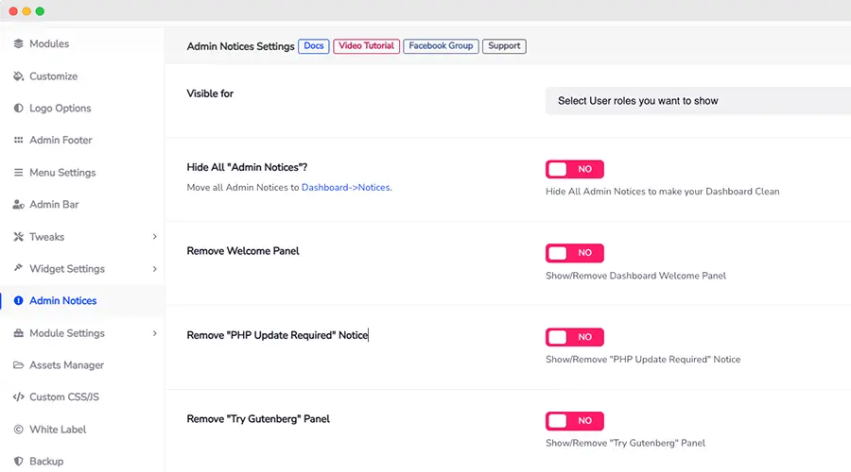Expand the Tweaks submenu chevron
This screenshot has height=472, width=851.
tap(154, 237)
